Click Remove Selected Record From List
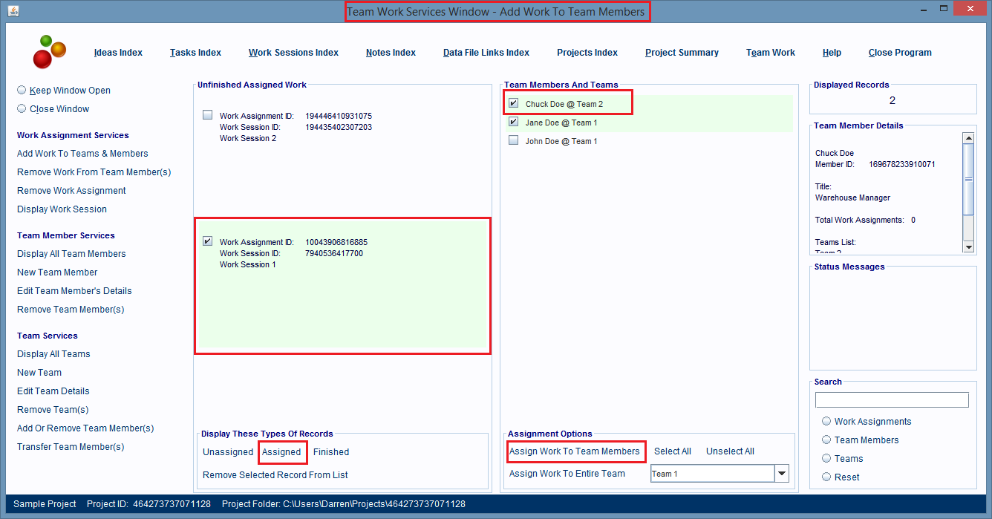Viewport: 992px width, 519px height. pyautogui.click(x=275, y=475)
